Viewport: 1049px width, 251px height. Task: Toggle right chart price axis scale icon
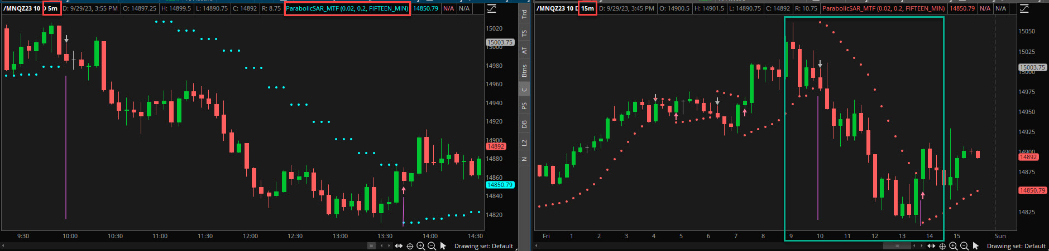tap(1024, 9)
